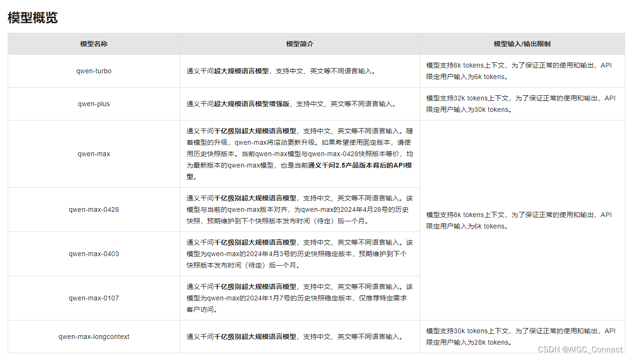This screenshot has width=630, height=358.
Task: Select the qwen-plus model name cell
Action: click(94, 104)
